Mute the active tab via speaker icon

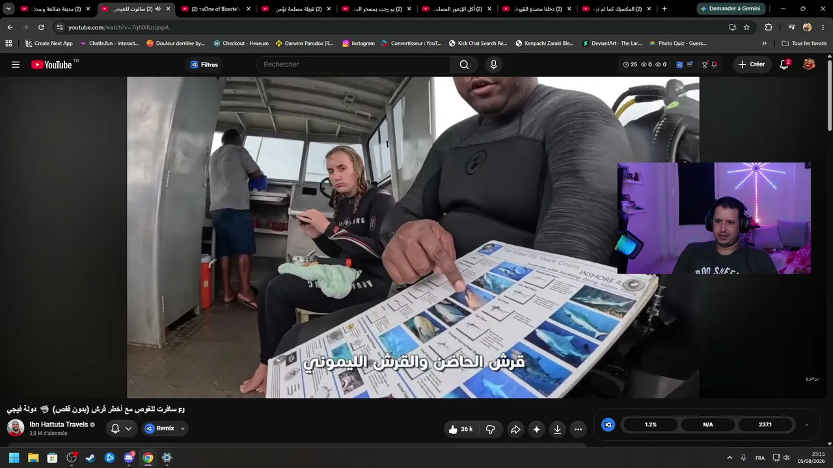tap(157, 9)
